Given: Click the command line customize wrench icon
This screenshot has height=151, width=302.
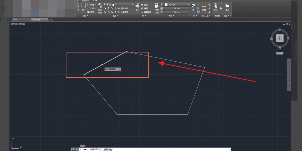Looking at the screenshot, I should click(77, 149).
